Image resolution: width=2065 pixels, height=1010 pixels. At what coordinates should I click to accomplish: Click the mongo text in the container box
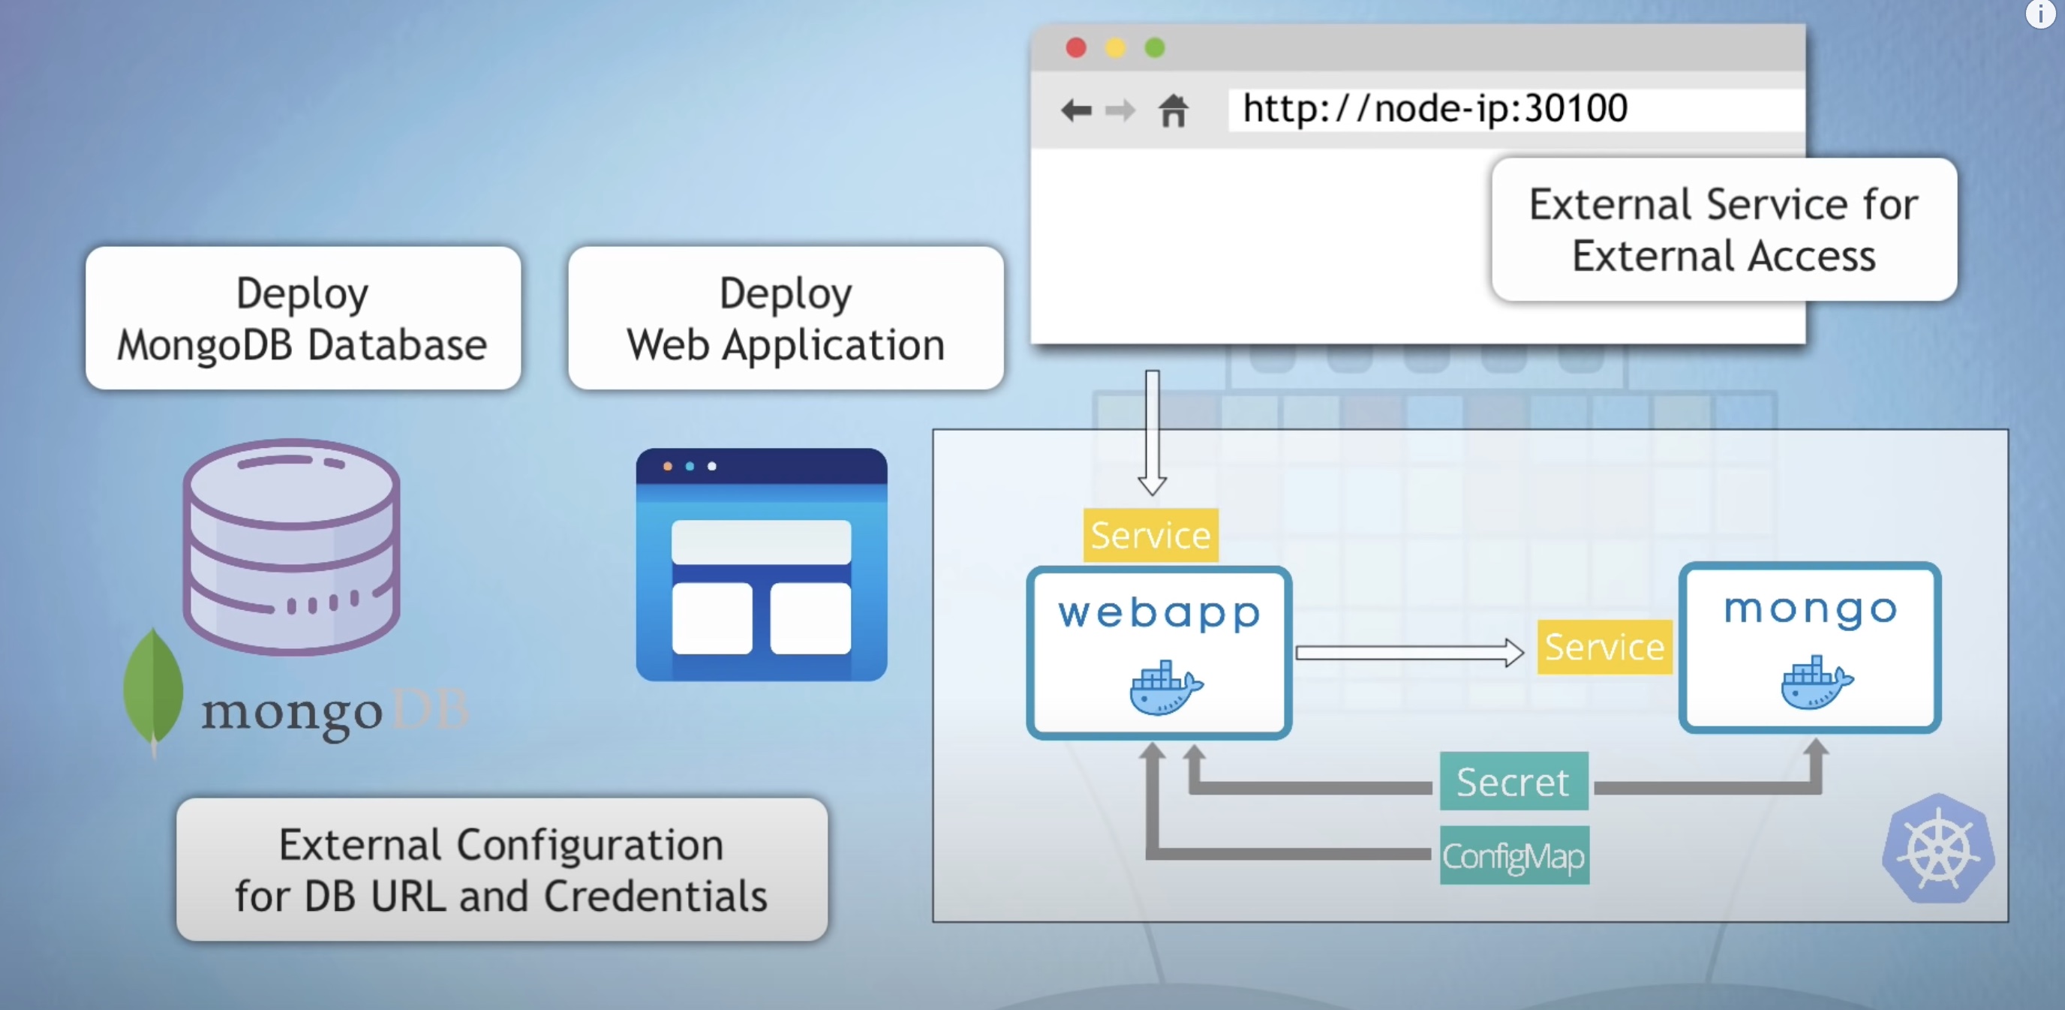pyautogui.click(x=1811, y=611)
